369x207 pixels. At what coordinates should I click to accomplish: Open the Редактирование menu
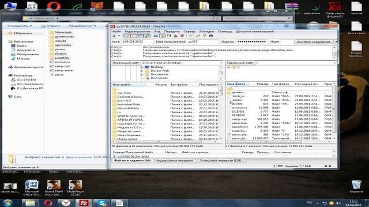pyautogui.click(x=137, y=31)
